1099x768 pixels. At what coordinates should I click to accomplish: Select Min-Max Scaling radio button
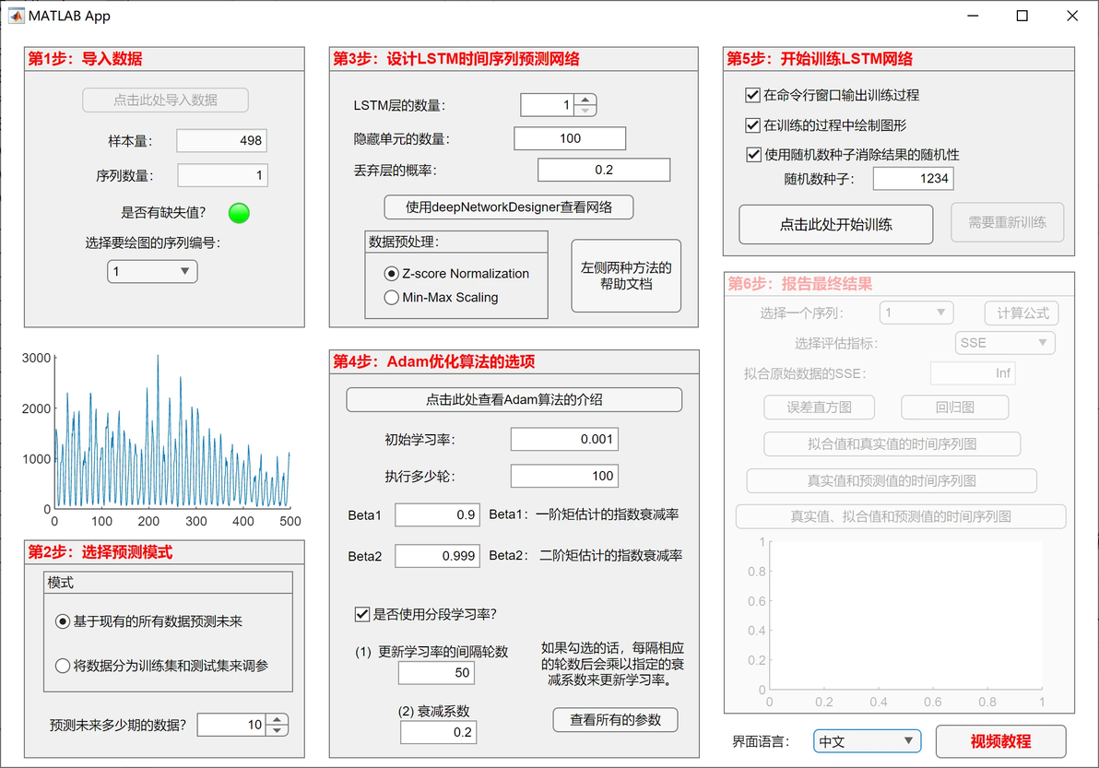392,297
